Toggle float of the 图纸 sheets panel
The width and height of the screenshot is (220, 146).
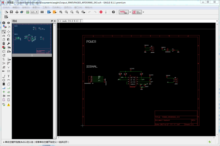(x=52, y=21)
